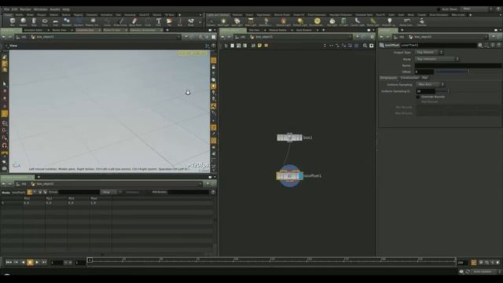Viewport: 503px width, 283px height.
Task: Add a Sky Light from shelf
Action: pos(332,22)
